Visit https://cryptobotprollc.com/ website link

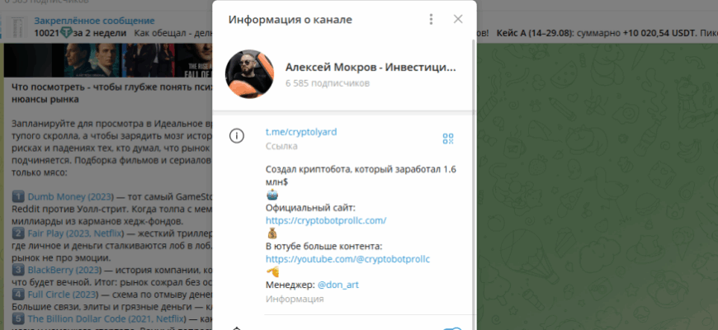(326, 220)
